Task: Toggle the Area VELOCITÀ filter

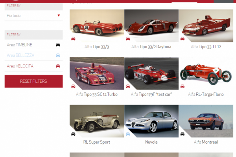Action: (20, 66)
